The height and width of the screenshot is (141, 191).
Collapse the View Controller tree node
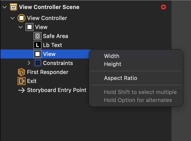tap(12, 18)
